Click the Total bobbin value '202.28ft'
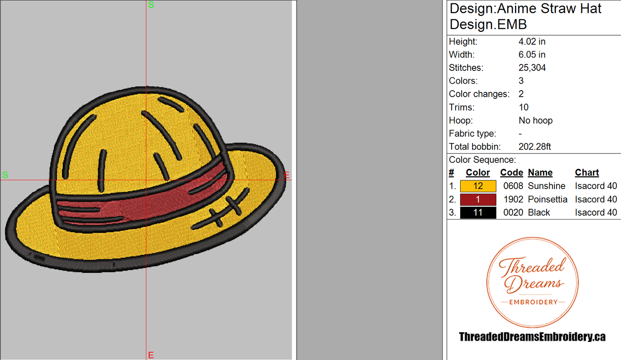The height and width of the screenshot is (360, 621). click(x=535, y=147)
